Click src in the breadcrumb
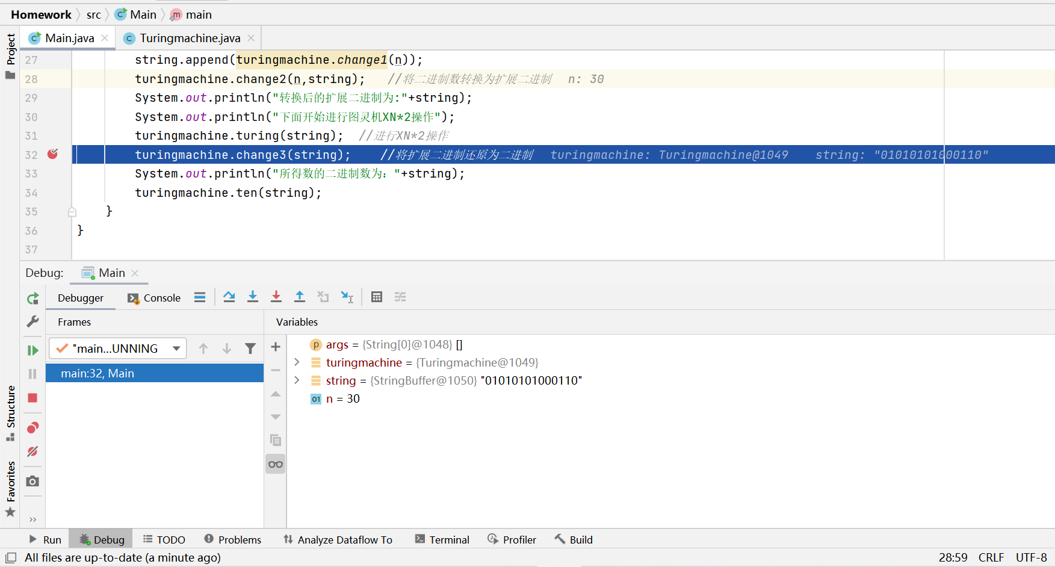This screenshot has height=567, width=1055. (x=94, y=14)
